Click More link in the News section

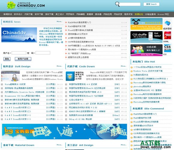point(59,21)
